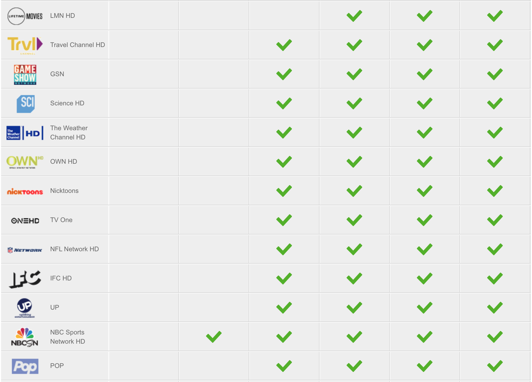Click first checkmark in Travel Channel HD row

click(284, 45)
